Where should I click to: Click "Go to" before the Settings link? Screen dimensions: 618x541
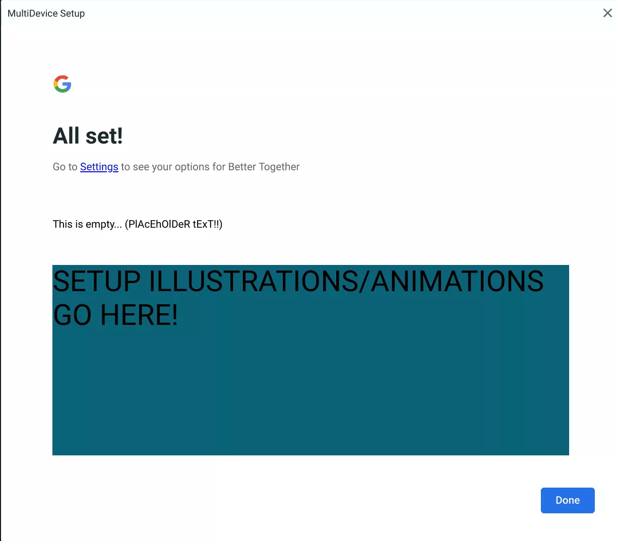pos(65,167)
